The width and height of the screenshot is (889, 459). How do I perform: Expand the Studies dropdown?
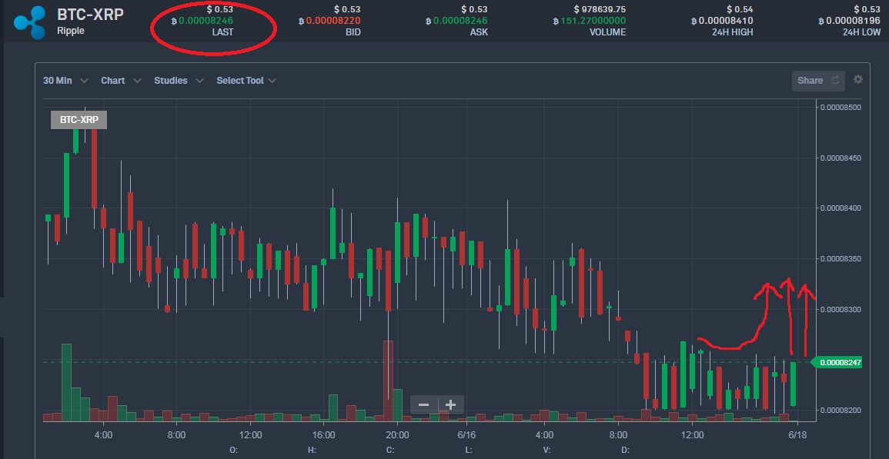pyautogui.click(x=179, y=81)
